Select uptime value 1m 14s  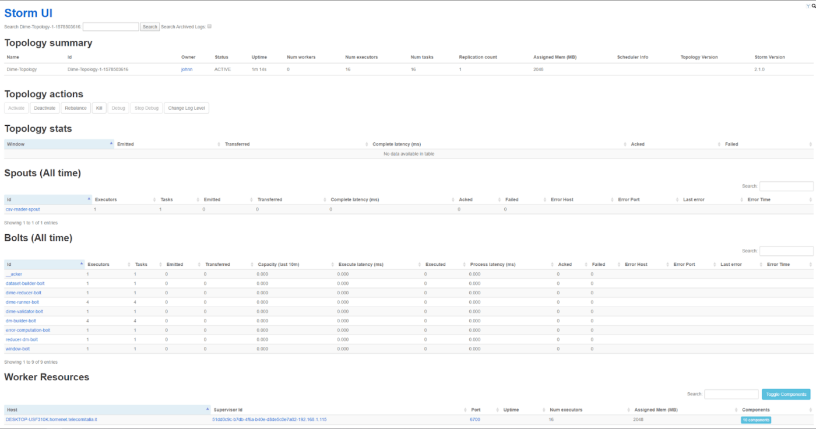click(259, 69)
